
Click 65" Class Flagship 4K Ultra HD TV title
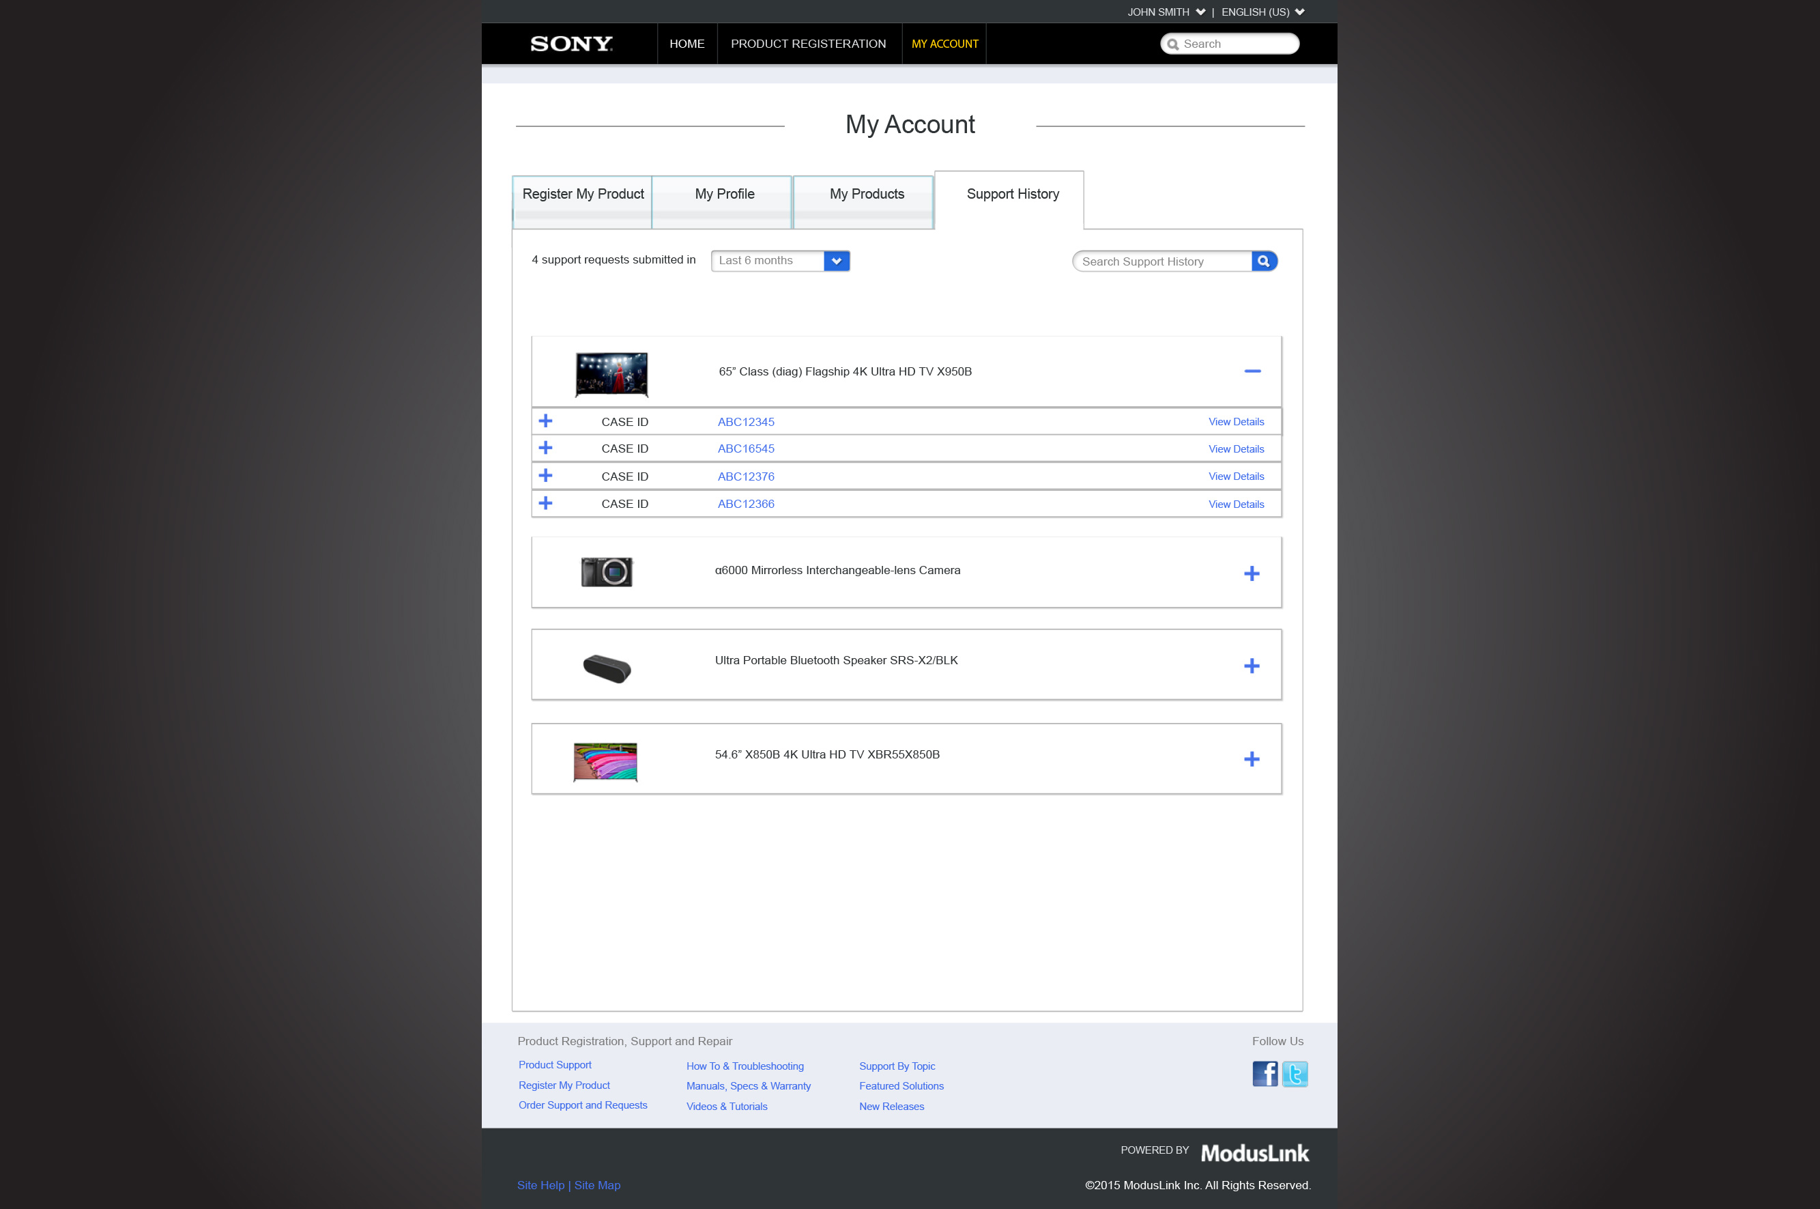(846, 371)
